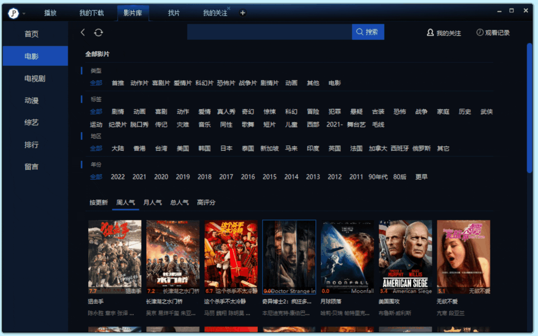
Task: Close the 我的关注 tab with its x
Action: pos(229,8)
